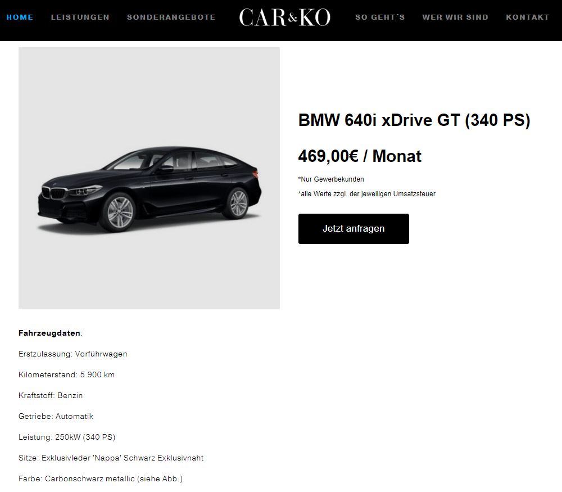
Task: Click the 469,00€ / Monat price
Action: click(360, 156)
